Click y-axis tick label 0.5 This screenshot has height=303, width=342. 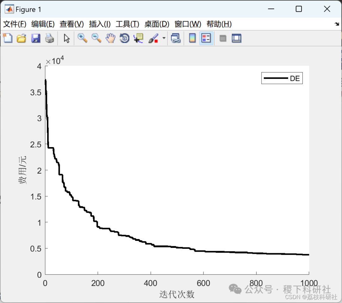36,248
